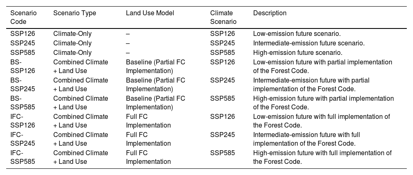Screen dimensions: 413x175
Task: Select the Scenario Type column header
Action: 74,13
